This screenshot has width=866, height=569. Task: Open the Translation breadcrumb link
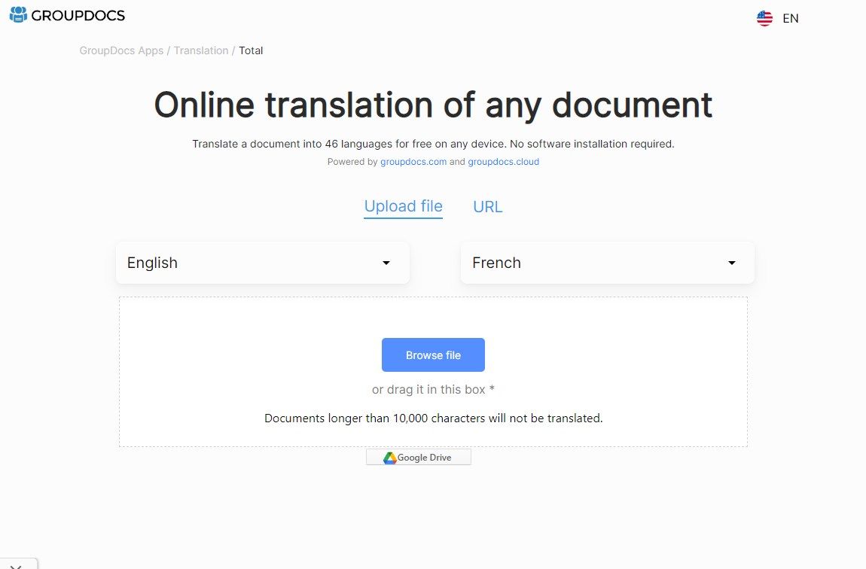201,50
